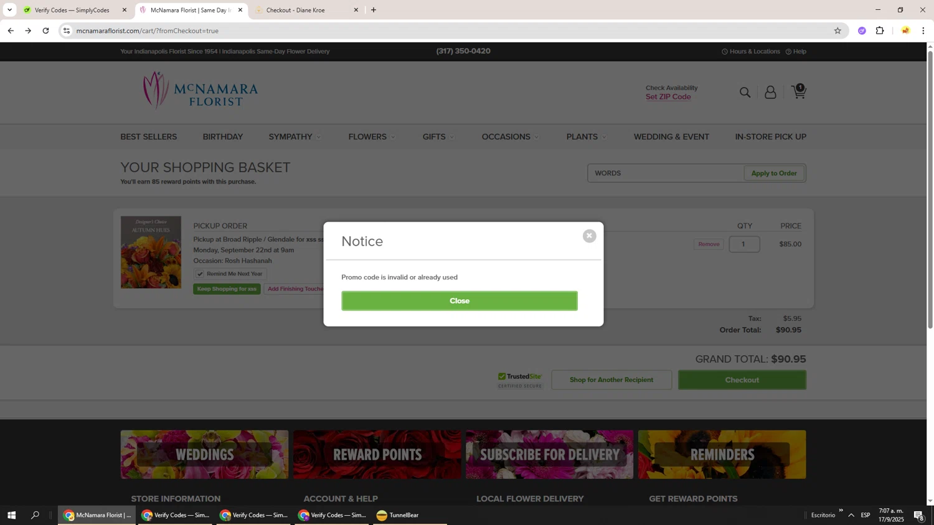Click the McNamara Florist logo
934x525 pixels.
tap(200, 91)
